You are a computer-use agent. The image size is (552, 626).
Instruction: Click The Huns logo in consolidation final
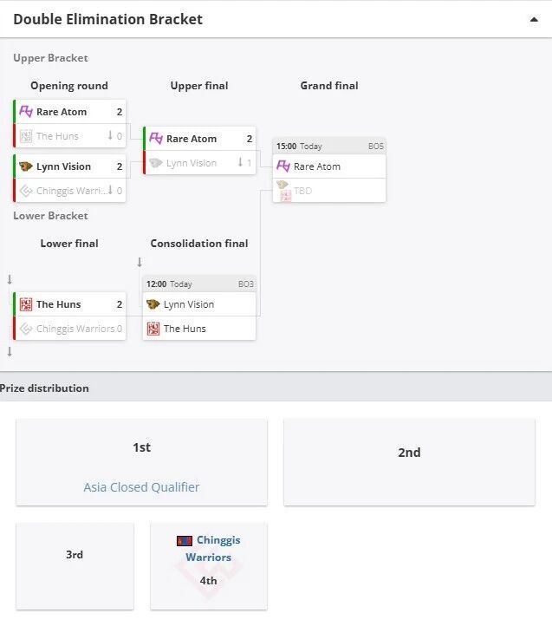pos(153,329)
